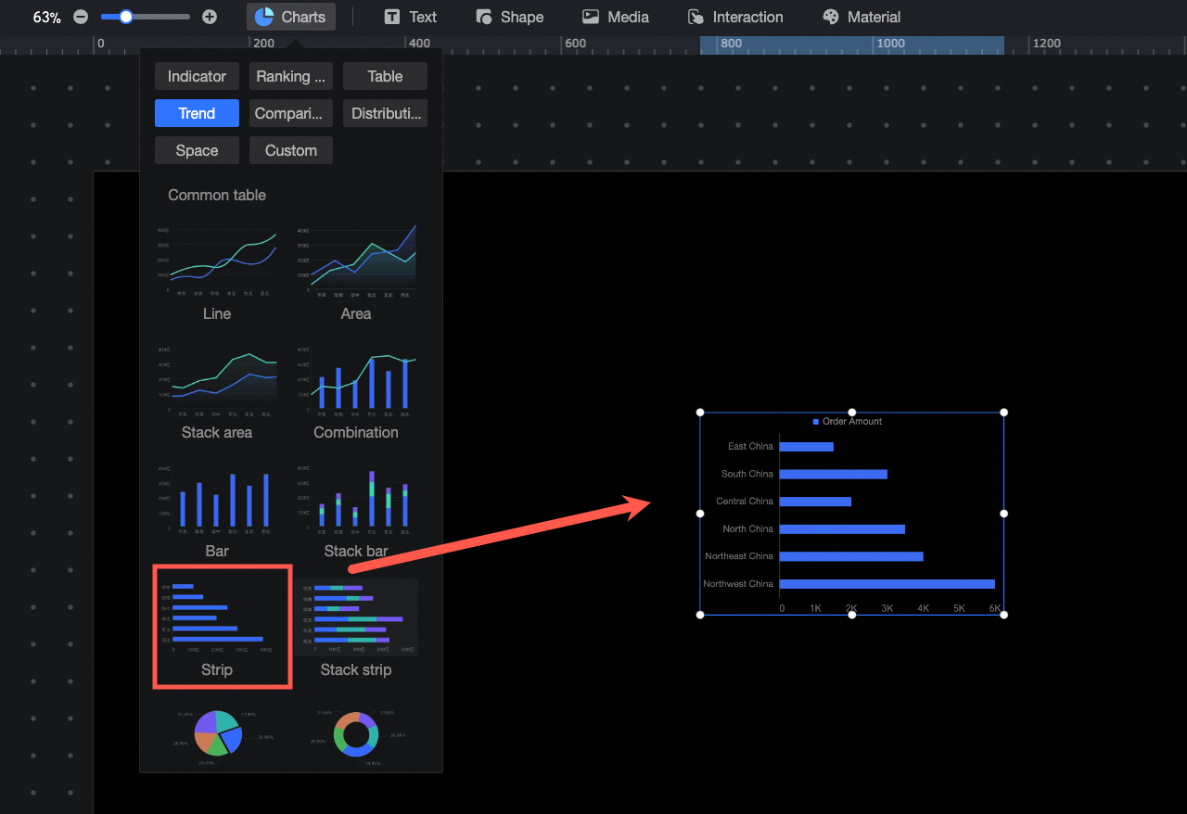Screen dimensions: 1187x814
Task: Select the pie chart thumbnail
Action: click(217, 736)
